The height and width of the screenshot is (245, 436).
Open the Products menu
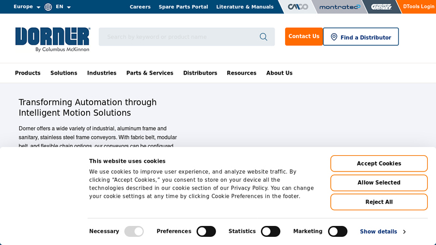pyautogui.click(x=28, y=73)
